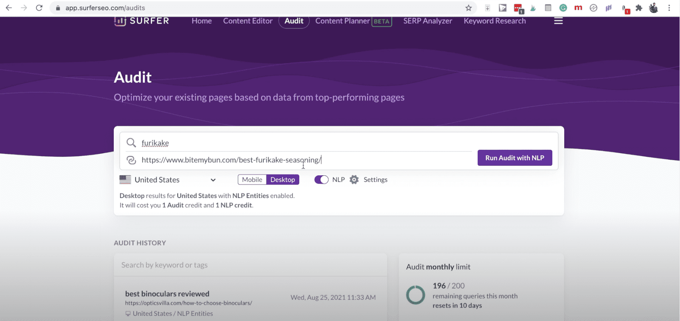Click the browser back arrow

[9, 8]
